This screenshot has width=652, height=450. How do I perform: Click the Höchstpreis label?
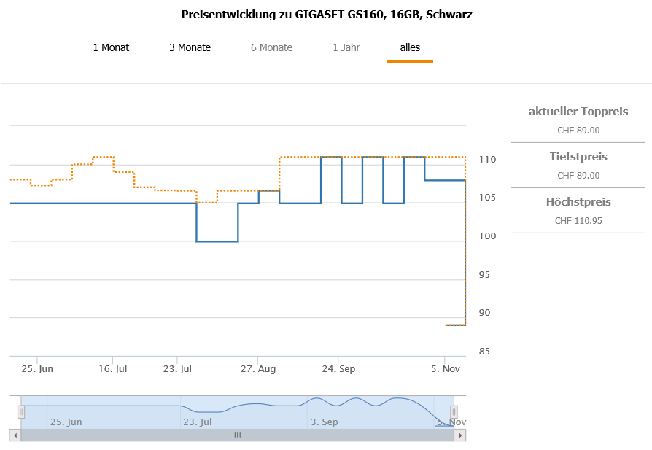[578, 202]
